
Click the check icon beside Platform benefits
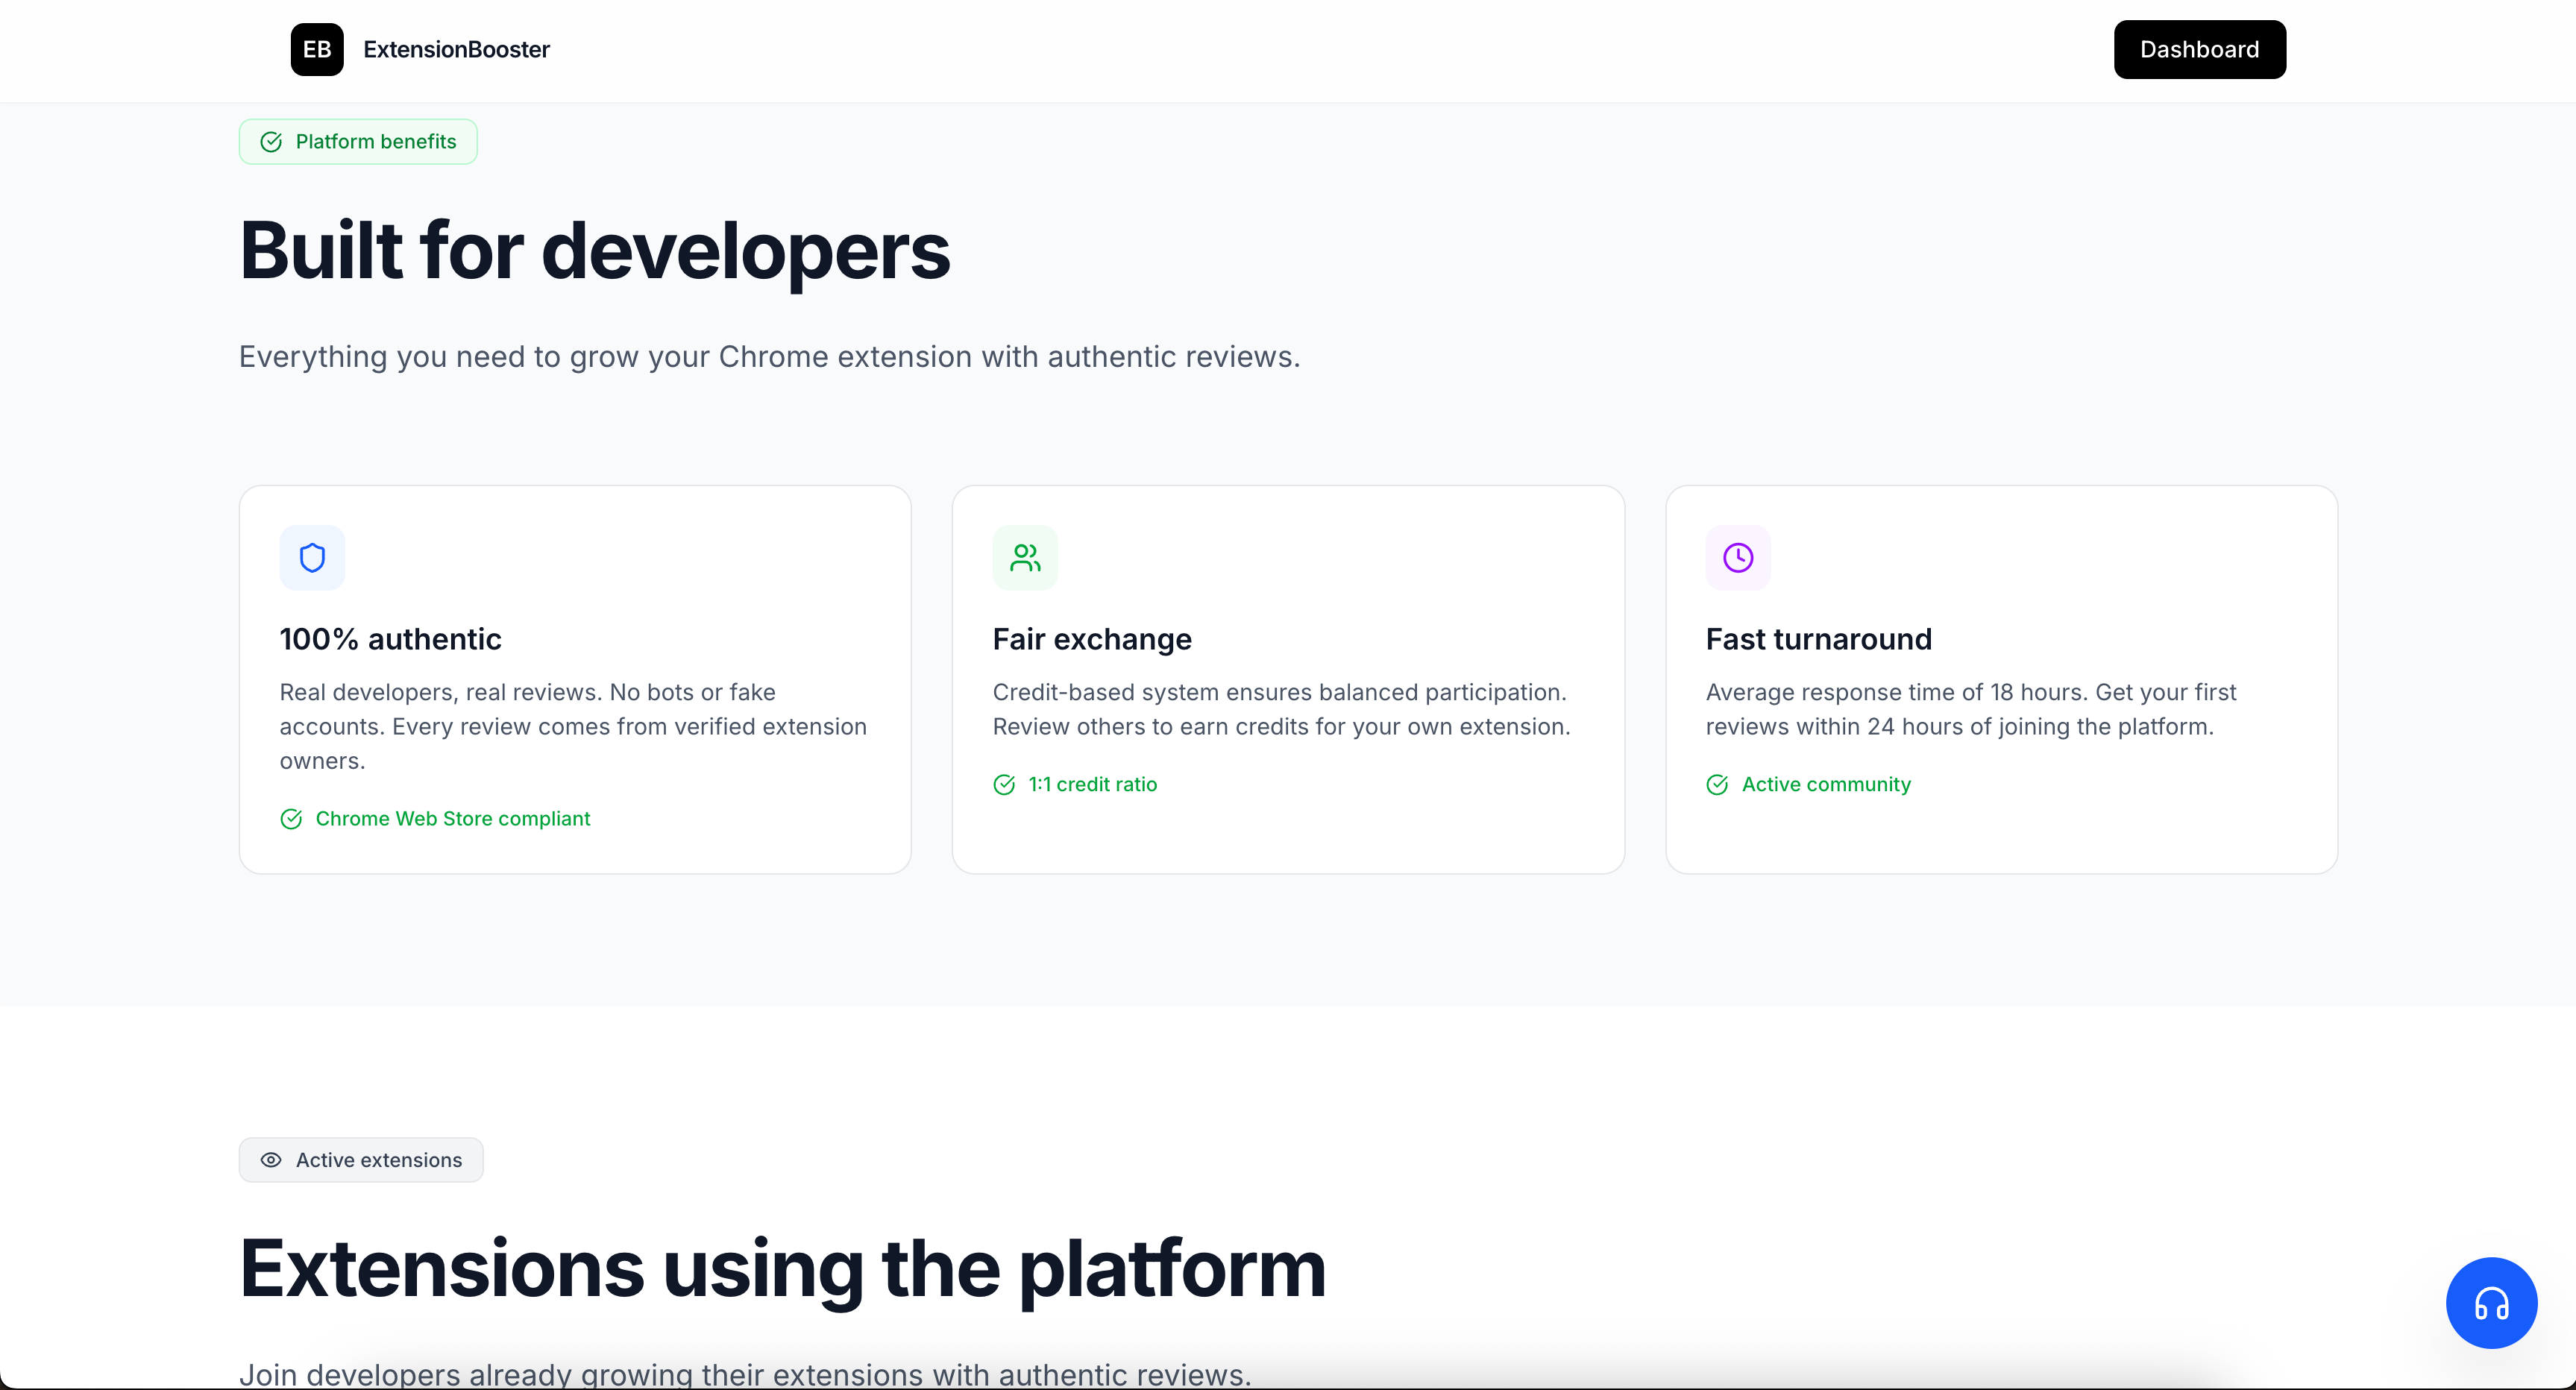tap(271, 142)
